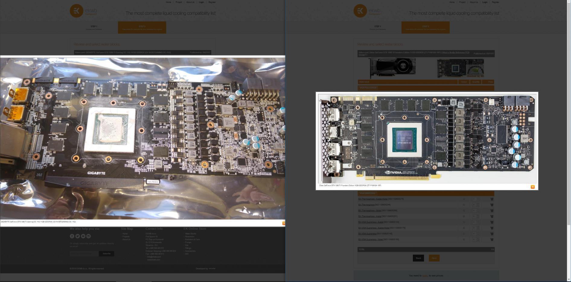Tick checkbox for EK-Thermosphere - Acetal+Nickel
The width and height of the screenshot is (571, 282).
tap(464, 199)
